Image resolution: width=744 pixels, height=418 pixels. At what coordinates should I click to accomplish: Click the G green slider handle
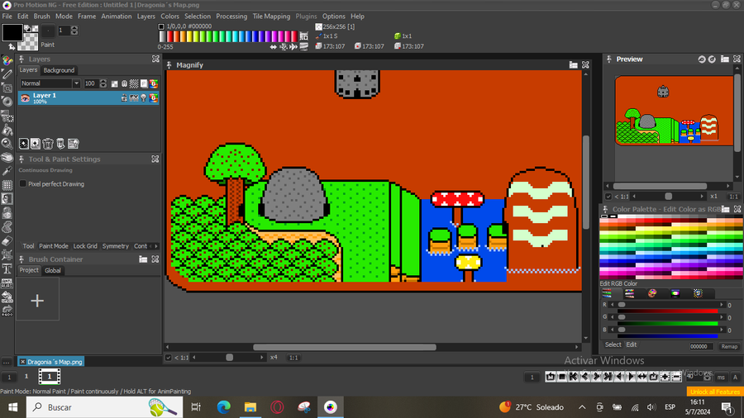(x=622, y=317)
